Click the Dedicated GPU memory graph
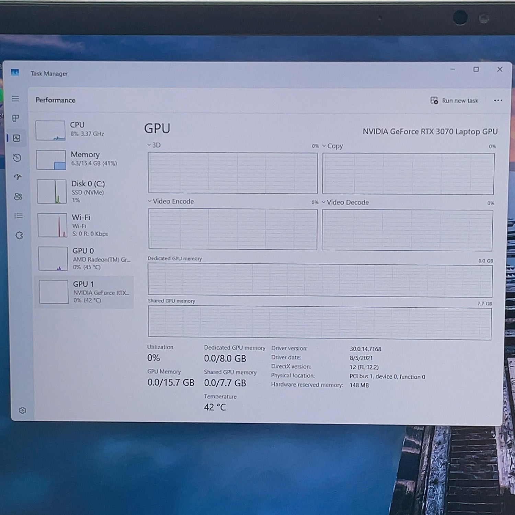The width and height of the screenshot is (515, 515). coord(320,280)
